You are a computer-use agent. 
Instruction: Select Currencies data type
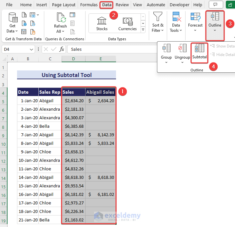pyautogui.click(x=127, y=24)
